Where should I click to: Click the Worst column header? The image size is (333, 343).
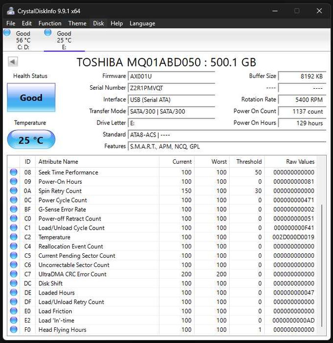tap(212, 162)
